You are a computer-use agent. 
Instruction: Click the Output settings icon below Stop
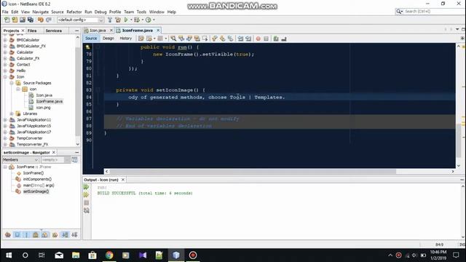coord(86,210)
